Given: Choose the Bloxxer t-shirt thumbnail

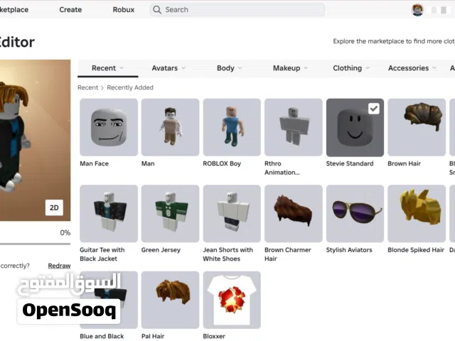Looking at the screenshot, I should [232, 300].
